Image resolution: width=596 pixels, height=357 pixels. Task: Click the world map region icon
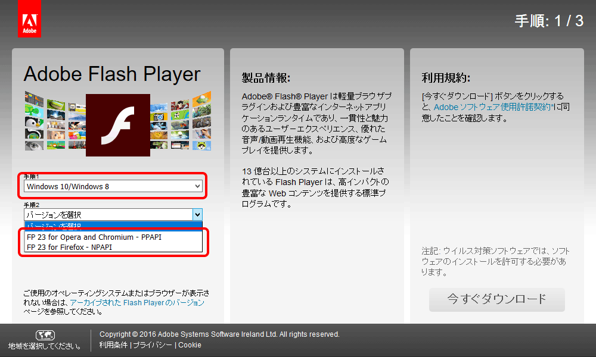point(45,335)
